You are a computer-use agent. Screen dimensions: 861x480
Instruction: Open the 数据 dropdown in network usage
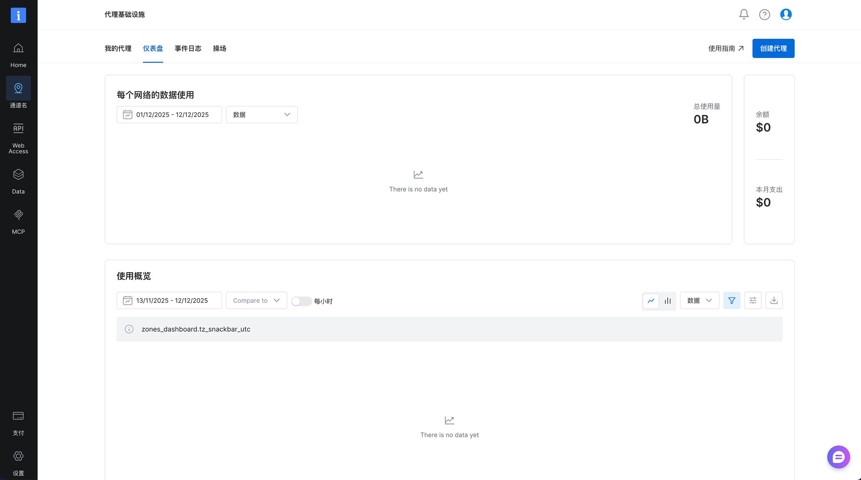[x=262, y=114]
